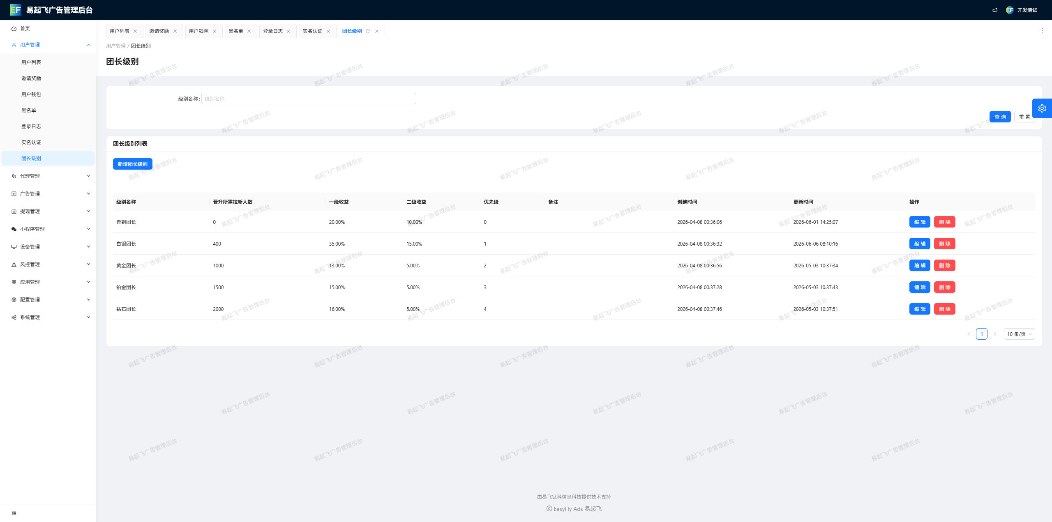Image resolution: width=1052 pixels, height=522 pixels.
Task: Close the 实名认证 tab
Action: coord(328,31)
